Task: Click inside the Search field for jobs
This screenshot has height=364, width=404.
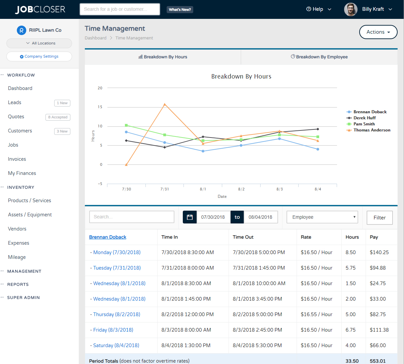Action: 120,9
